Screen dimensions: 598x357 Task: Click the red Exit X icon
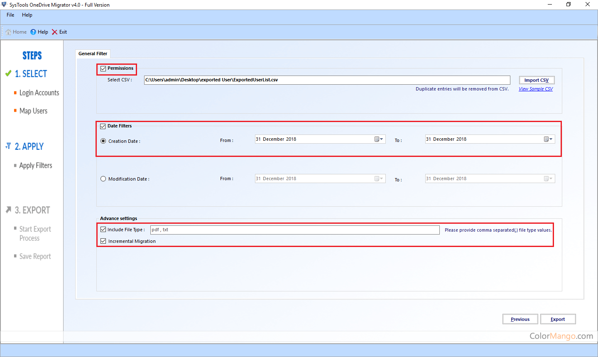54,32
